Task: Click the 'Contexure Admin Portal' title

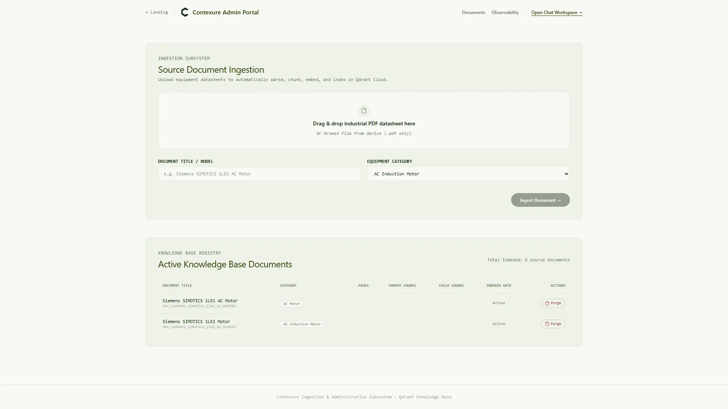Action: [x=226, y=12]
